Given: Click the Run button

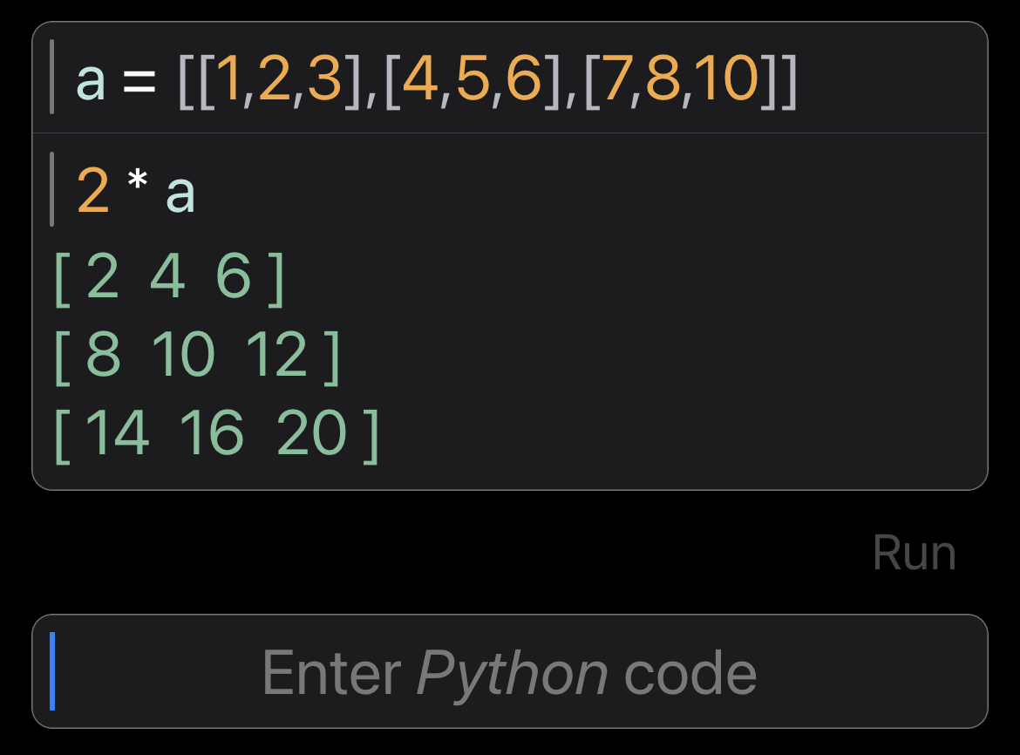Looking at the screenshot, I should [x=914, y=554].
